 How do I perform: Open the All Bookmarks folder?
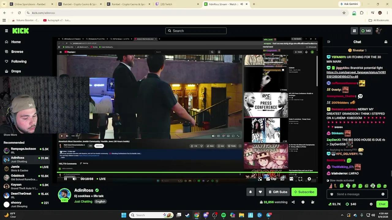[x=379, y=20]
